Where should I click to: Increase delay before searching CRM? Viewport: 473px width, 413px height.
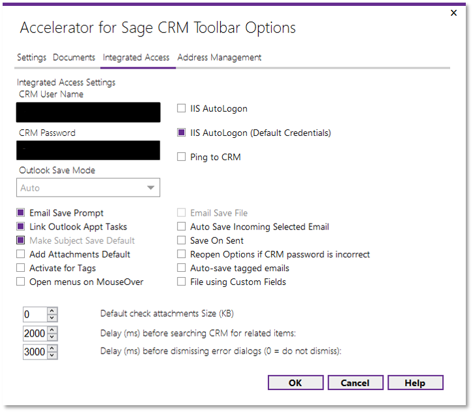[x=52, y=330]
